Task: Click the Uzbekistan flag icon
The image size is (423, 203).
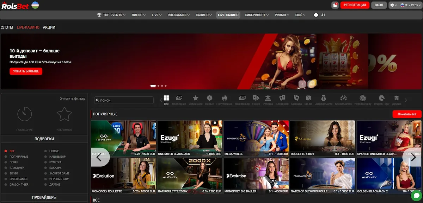Action: (35, 5)
